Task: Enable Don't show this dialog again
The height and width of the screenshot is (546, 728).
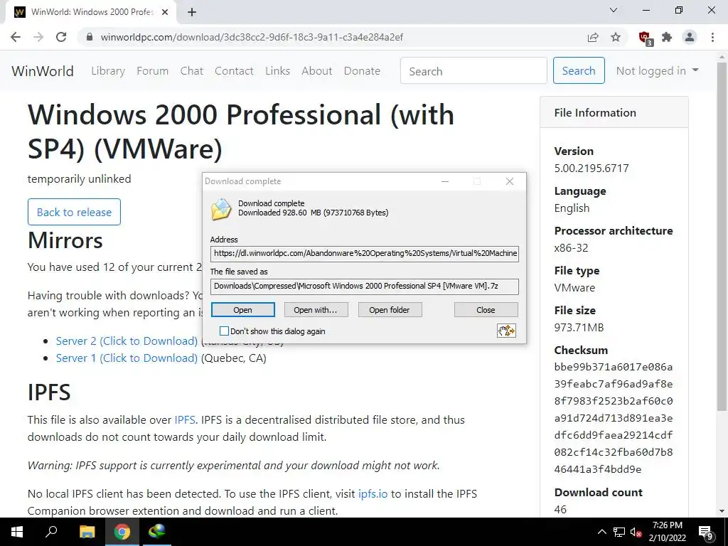Action: pyautogui.click(x=224, y=331)
